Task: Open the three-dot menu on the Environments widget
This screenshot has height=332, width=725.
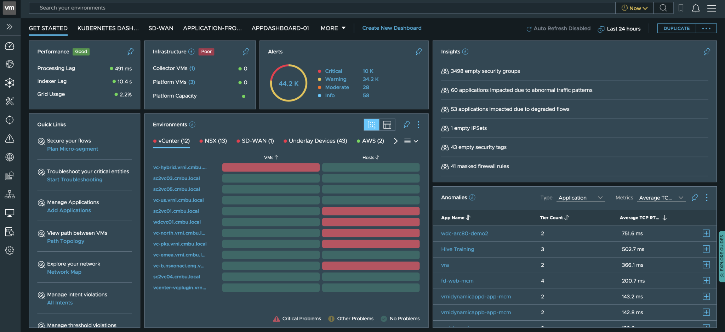Action: click(418, 124)
